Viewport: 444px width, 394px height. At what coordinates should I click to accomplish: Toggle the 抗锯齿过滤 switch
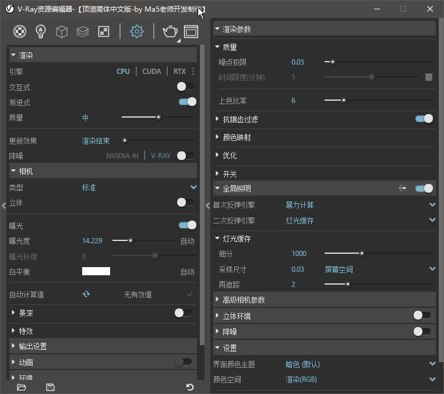point(424,119)
